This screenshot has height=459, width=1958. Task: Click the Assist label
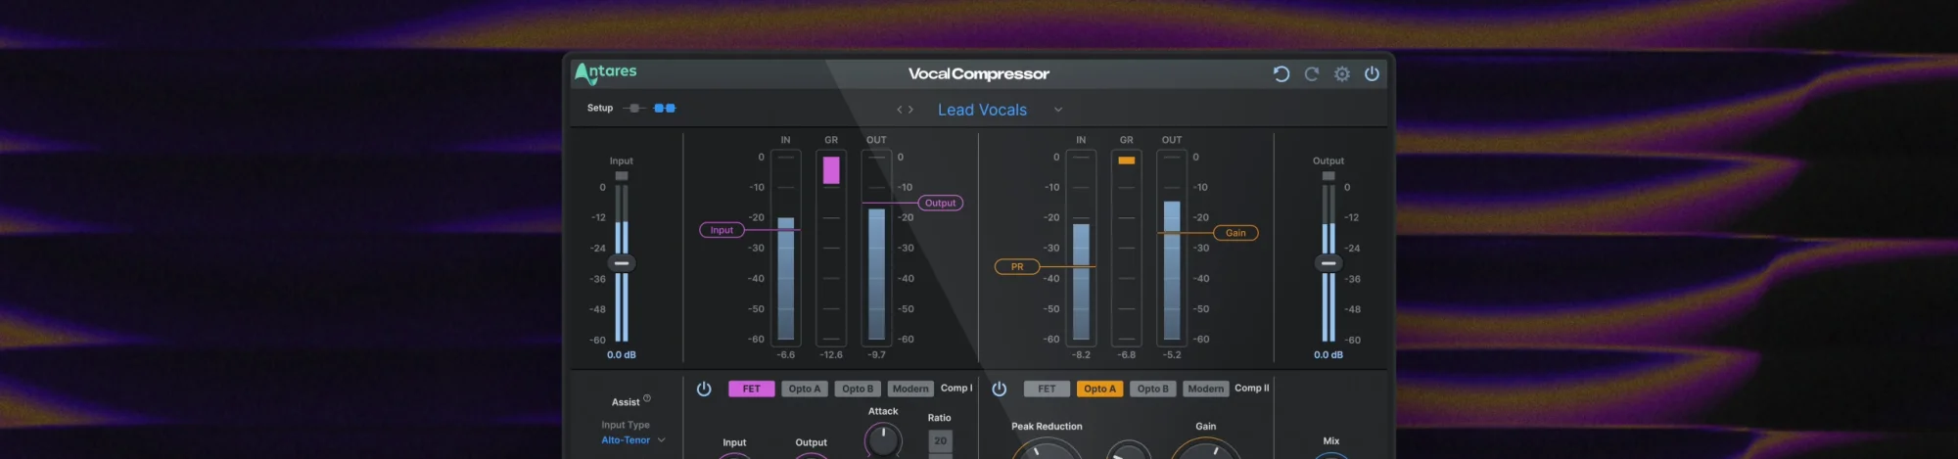626,402
